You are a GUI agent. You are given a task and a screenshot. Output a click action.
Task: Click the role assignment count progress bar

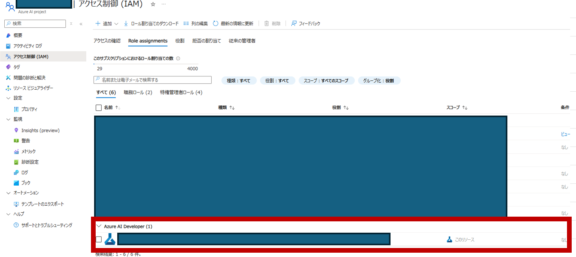146,64
